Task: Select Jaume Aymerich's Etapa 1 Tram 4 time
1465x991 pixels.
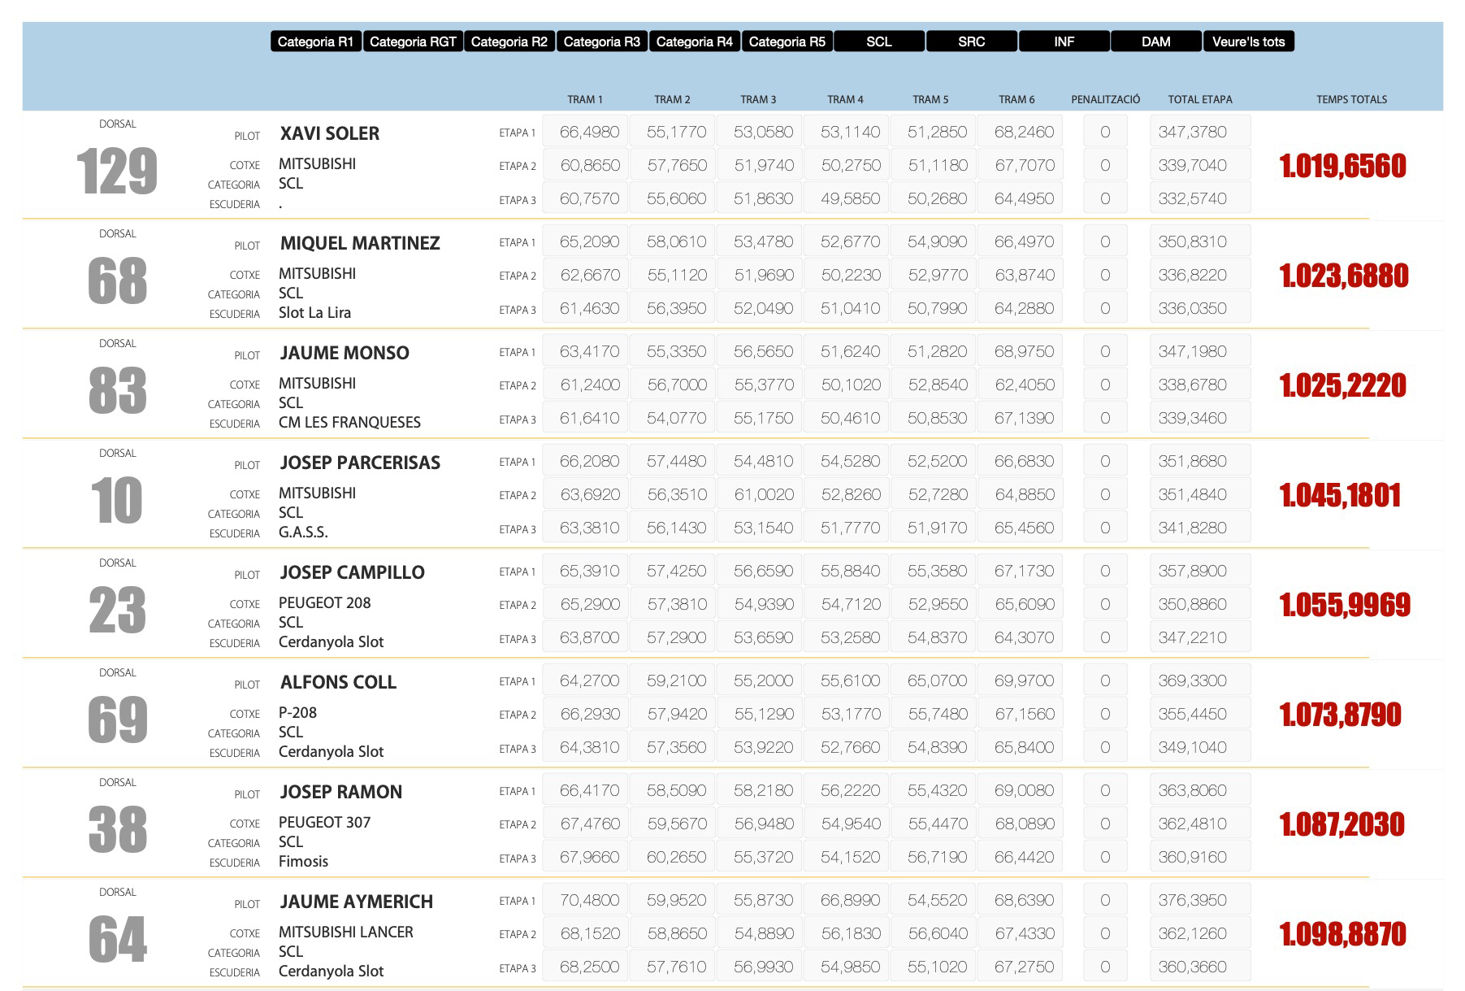Action: click(x=850, y=900)
